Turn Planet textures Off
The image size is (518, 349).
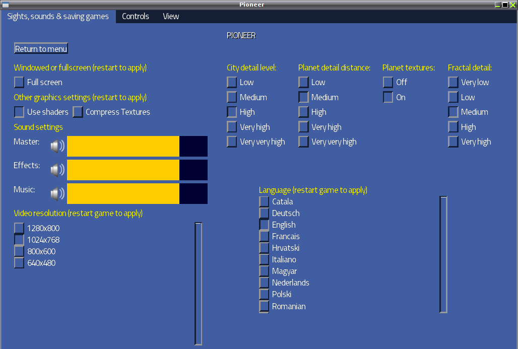click(x=388, y=82)
